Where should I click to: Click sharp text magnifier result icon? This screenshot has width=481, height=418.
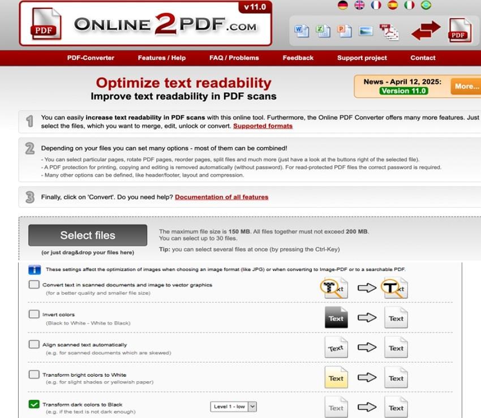tap(394, 288)
